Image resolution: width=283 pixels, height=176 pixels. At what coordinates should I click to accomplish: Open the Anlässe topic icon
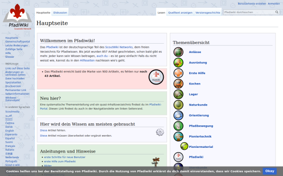(178, 52)
